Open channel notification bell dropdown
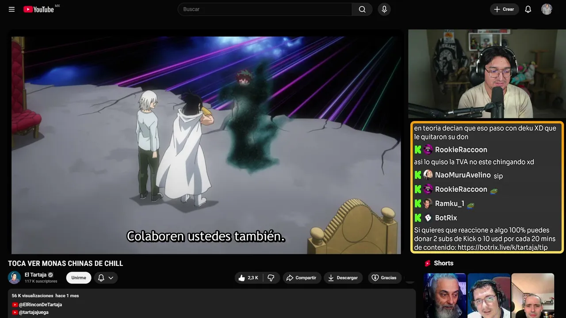This screenshot has height=318, width=566. 106,278
